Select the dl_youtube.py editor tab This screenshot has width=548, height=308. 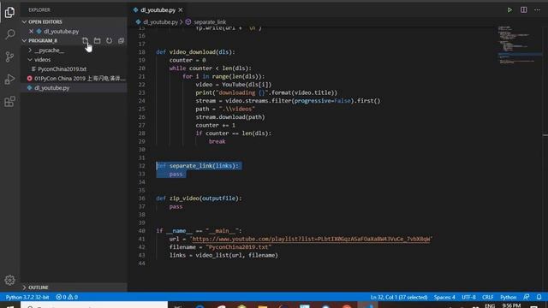[158, 10]
